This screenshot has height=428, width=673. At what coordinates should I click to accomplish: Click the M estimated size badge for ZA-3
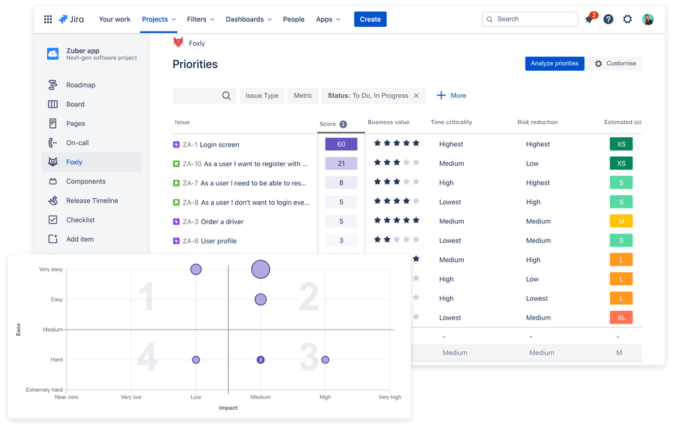pyautogui.click(x=621, y=221)
